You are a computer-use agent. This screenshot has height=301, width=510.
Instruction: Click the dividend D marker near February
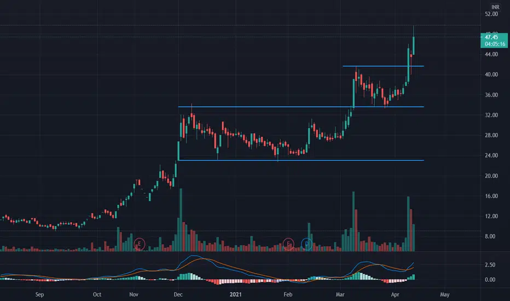click(307, 244)
